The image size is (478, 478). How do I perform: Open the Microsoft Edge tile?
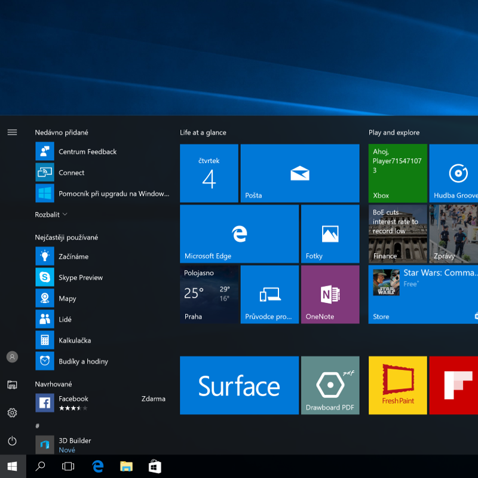240,234
